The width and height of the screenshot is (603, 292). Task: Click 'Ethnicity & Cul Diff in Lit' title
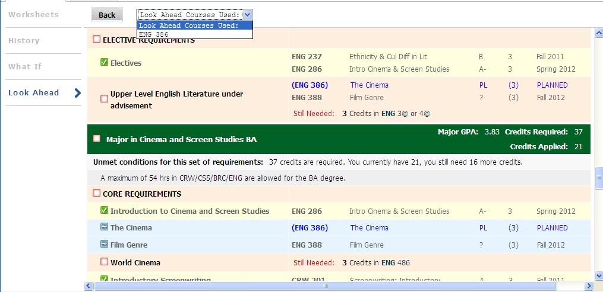pos(389,57)
